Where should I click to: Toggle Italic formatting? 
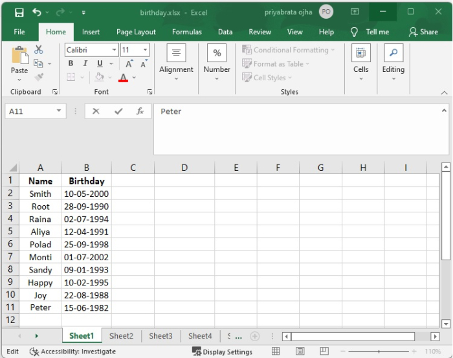pos(85,63)
